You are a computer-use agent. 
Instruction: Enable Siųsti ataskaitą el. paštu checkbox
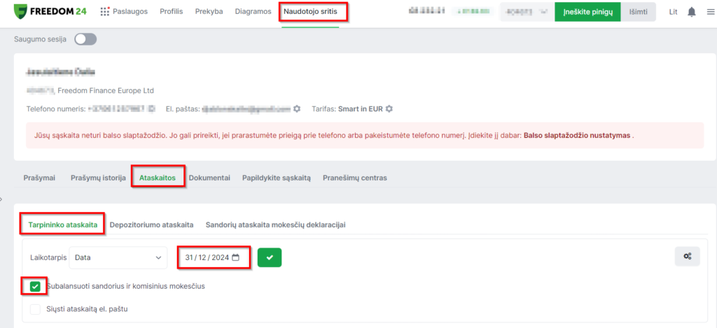pyautogui.click(x=35, y=308)
